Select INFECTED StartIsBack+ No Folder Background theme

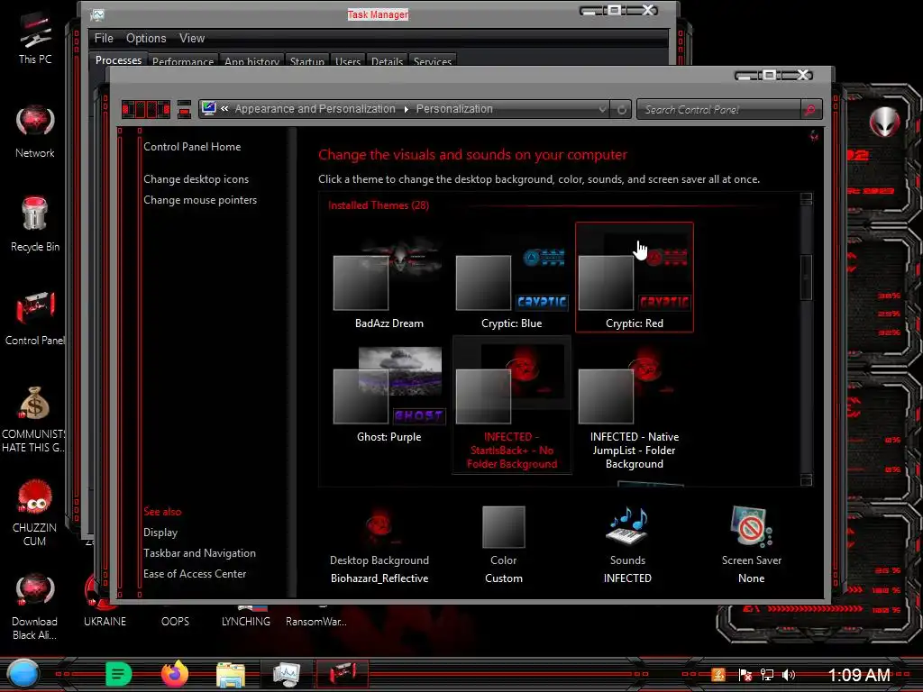tap(512, 405)
